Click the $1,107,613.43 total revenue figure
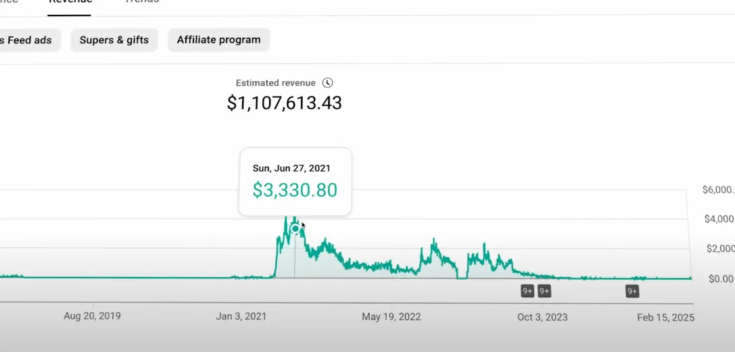This screenshot has height=352, width=735. 284,103
